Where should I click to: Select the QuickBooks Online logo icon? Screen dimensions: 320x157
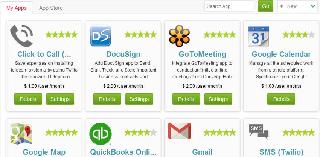click(x=101, y=134)
